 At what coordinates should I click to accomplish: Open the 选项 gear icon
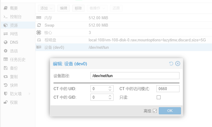tap(6, 51)
